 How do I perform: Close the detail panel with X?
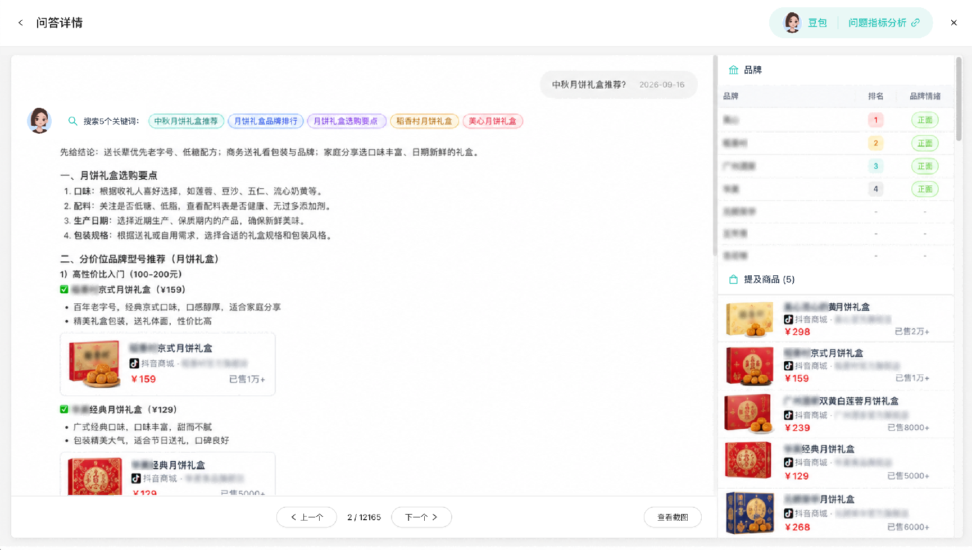tap(953, 23)
